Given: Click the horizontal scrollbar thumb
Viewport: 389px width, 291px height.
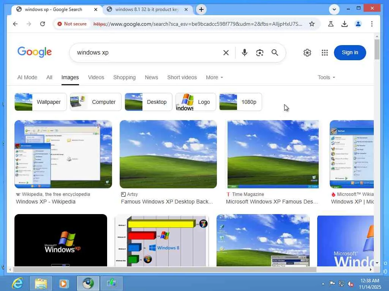Looking at the screenshot, I should pos(165,269).
